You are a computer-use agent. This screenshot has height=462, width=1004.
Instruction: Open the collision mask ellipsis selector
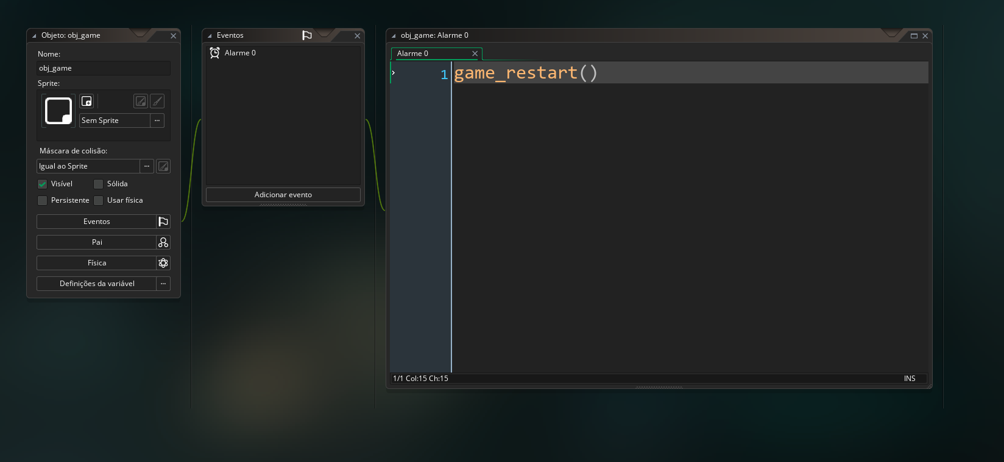click(x=147, y=166)
